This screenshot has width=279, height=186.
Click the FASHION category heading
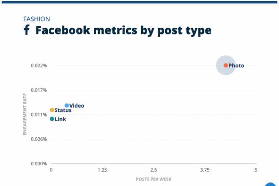(x=36, y=19)
